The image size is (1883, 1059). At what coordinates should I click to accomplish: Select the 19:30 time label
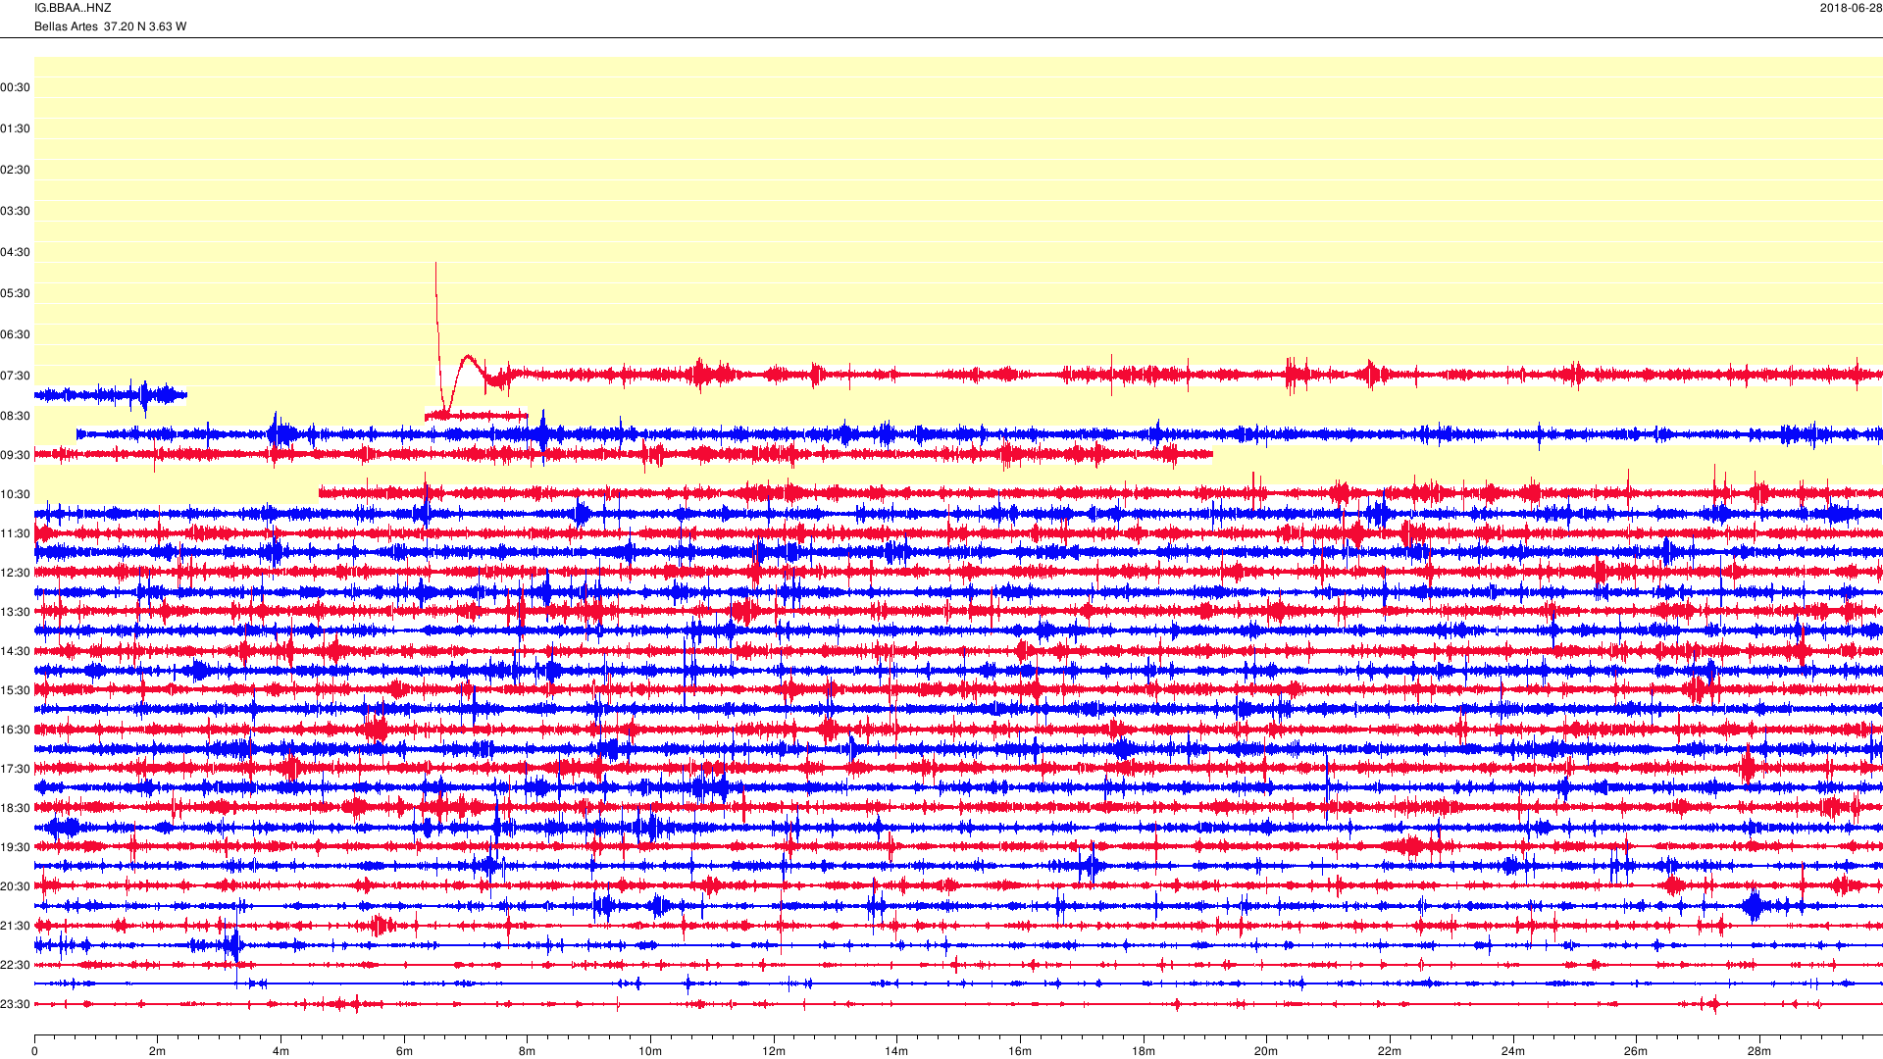click(15, 847)
